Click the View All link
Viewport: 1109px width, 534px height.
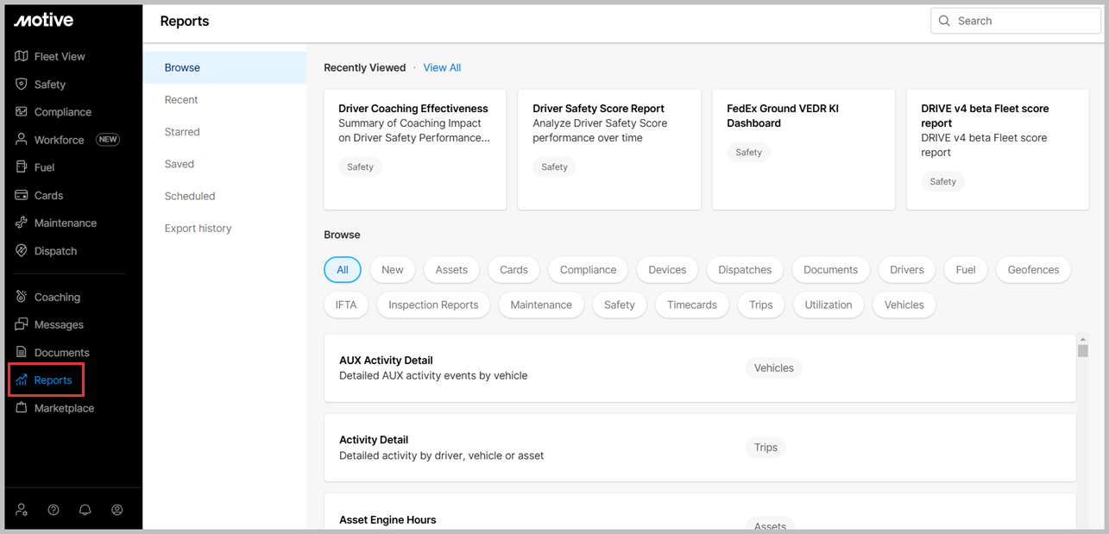click(x=442, y=67)
